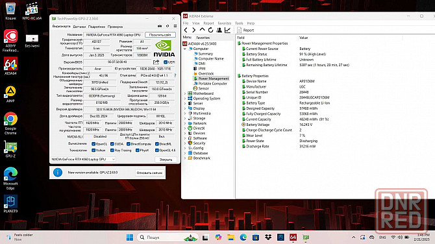The image size is (435, 244).
Task: Toggle the OpenCL checkbox
Action: coord(93,144)
